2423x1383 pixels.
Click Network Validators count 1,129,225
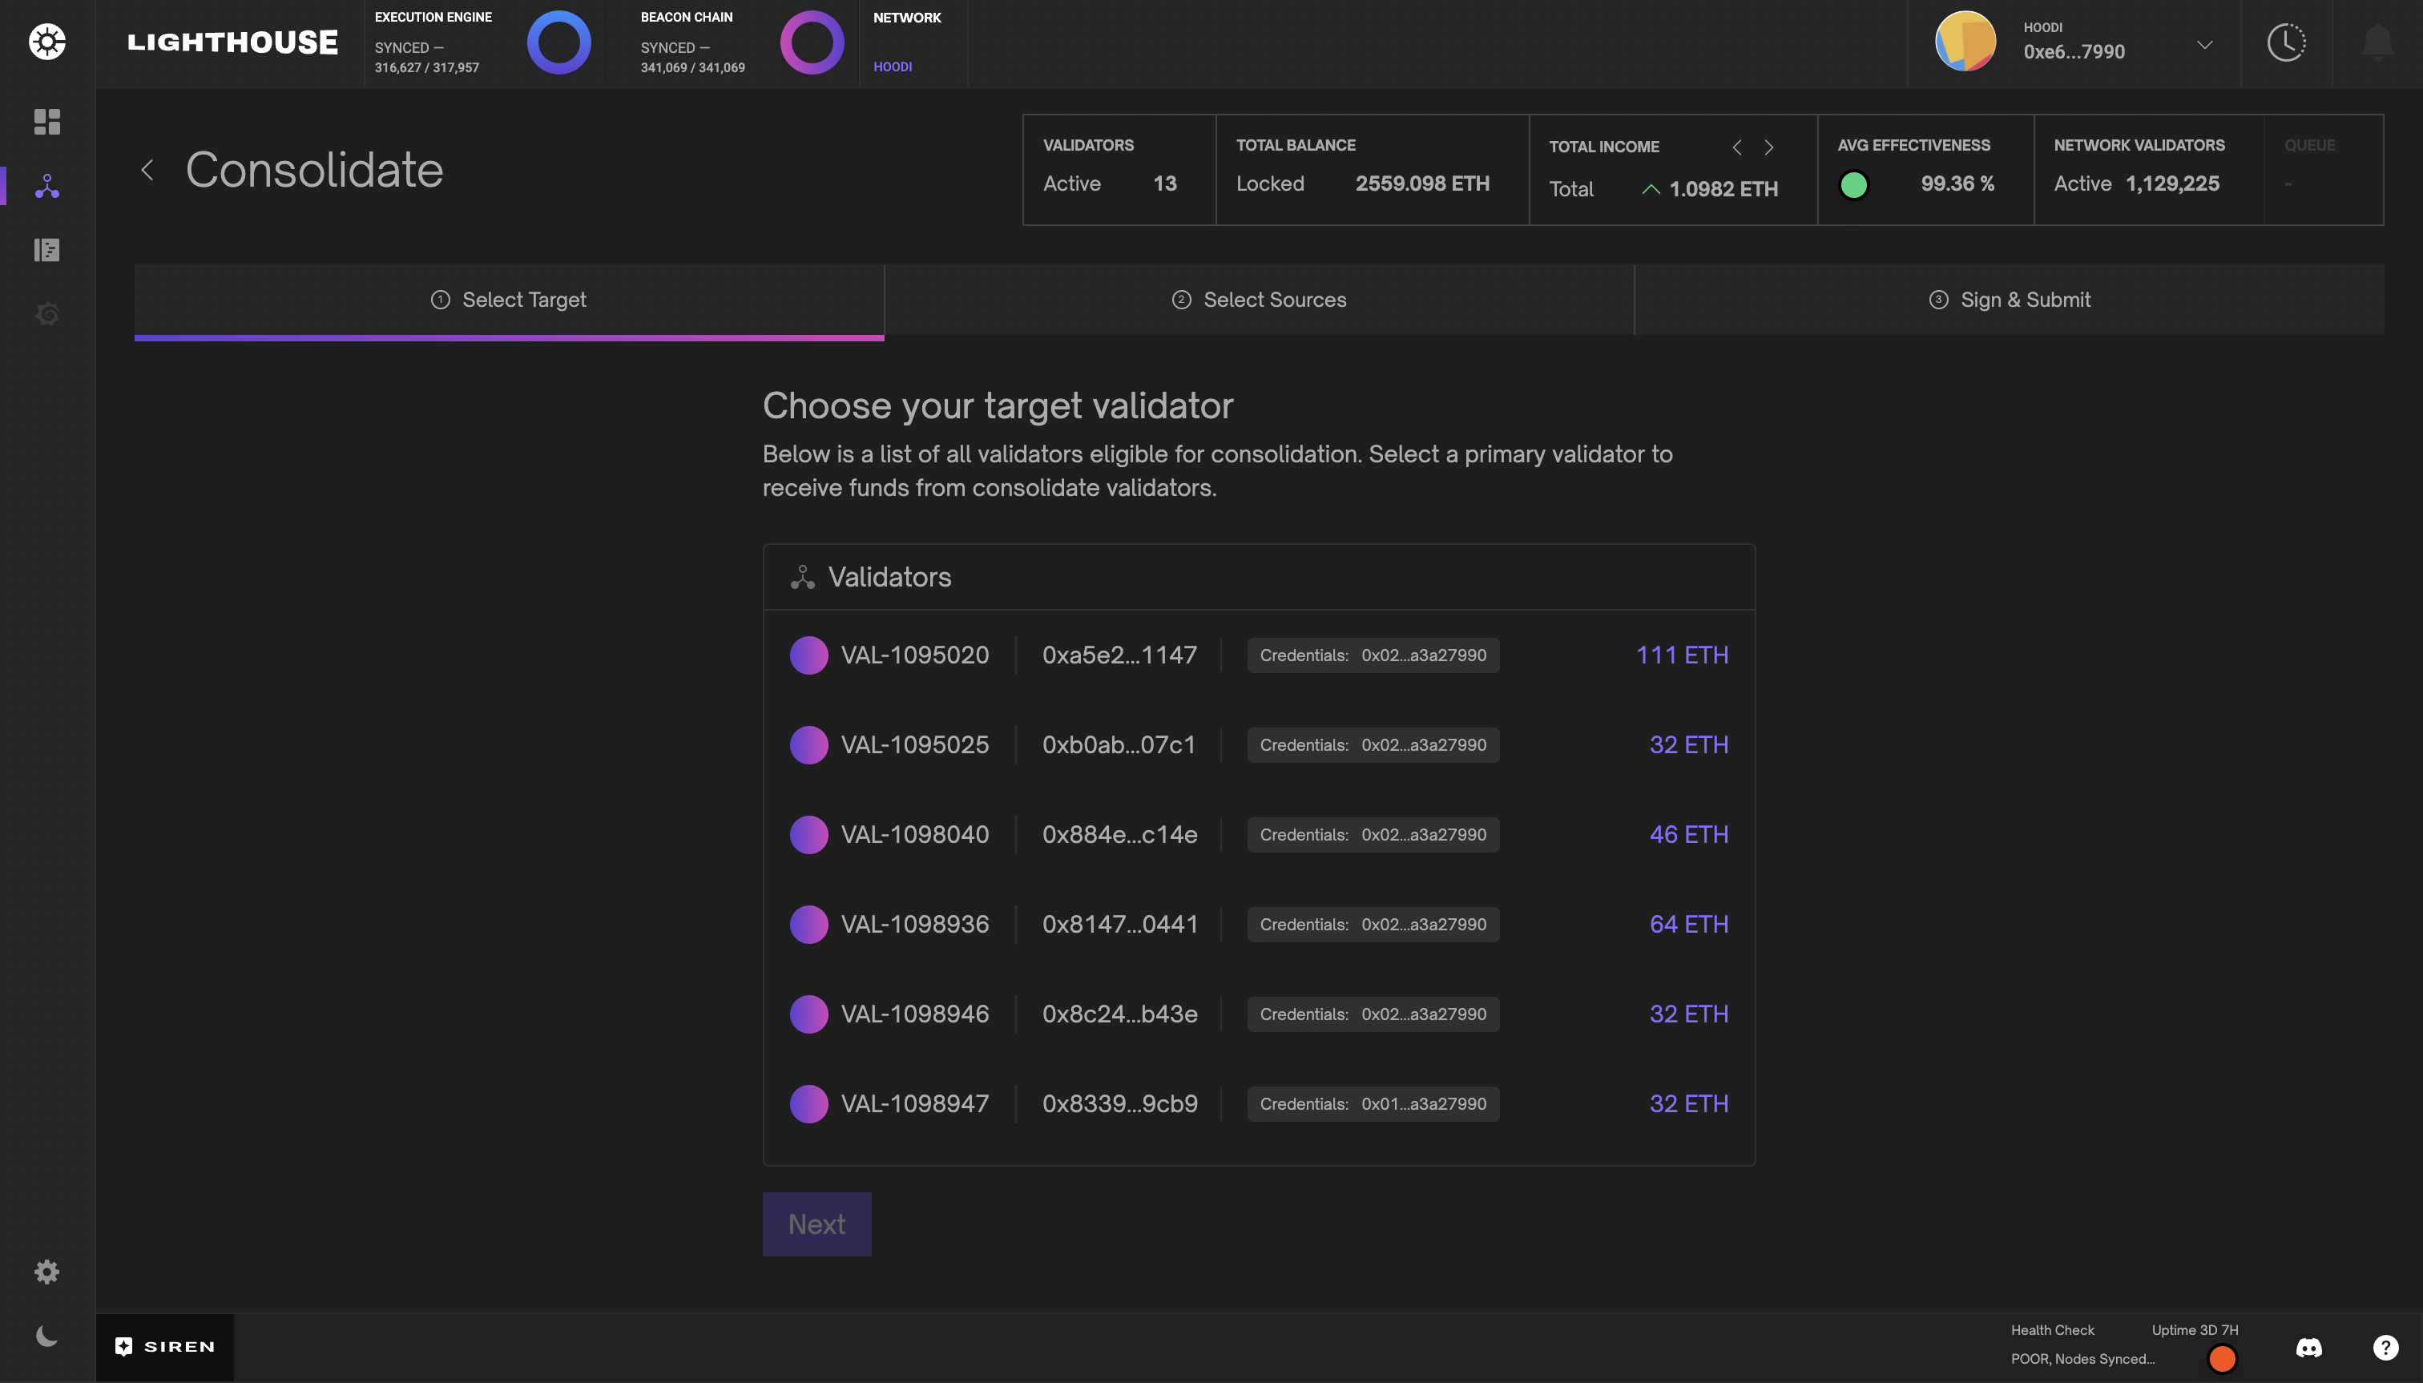click(2172, 183)
